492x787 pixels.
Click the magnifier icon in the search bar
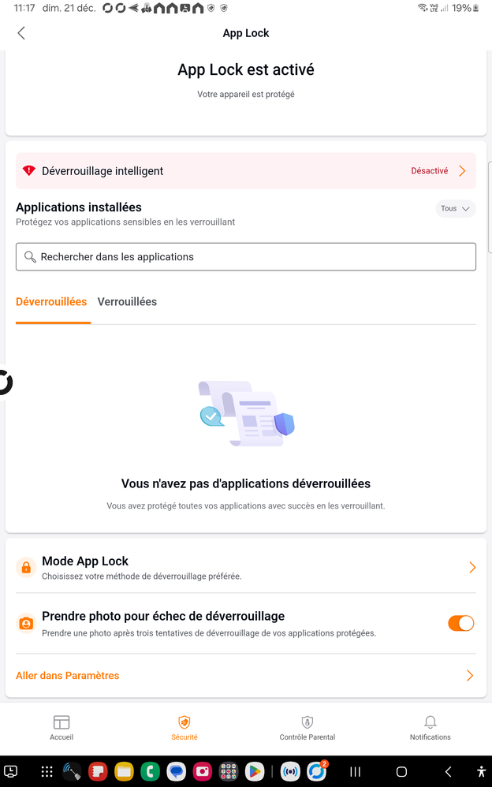pyautogui.click(x=30, y=256)
